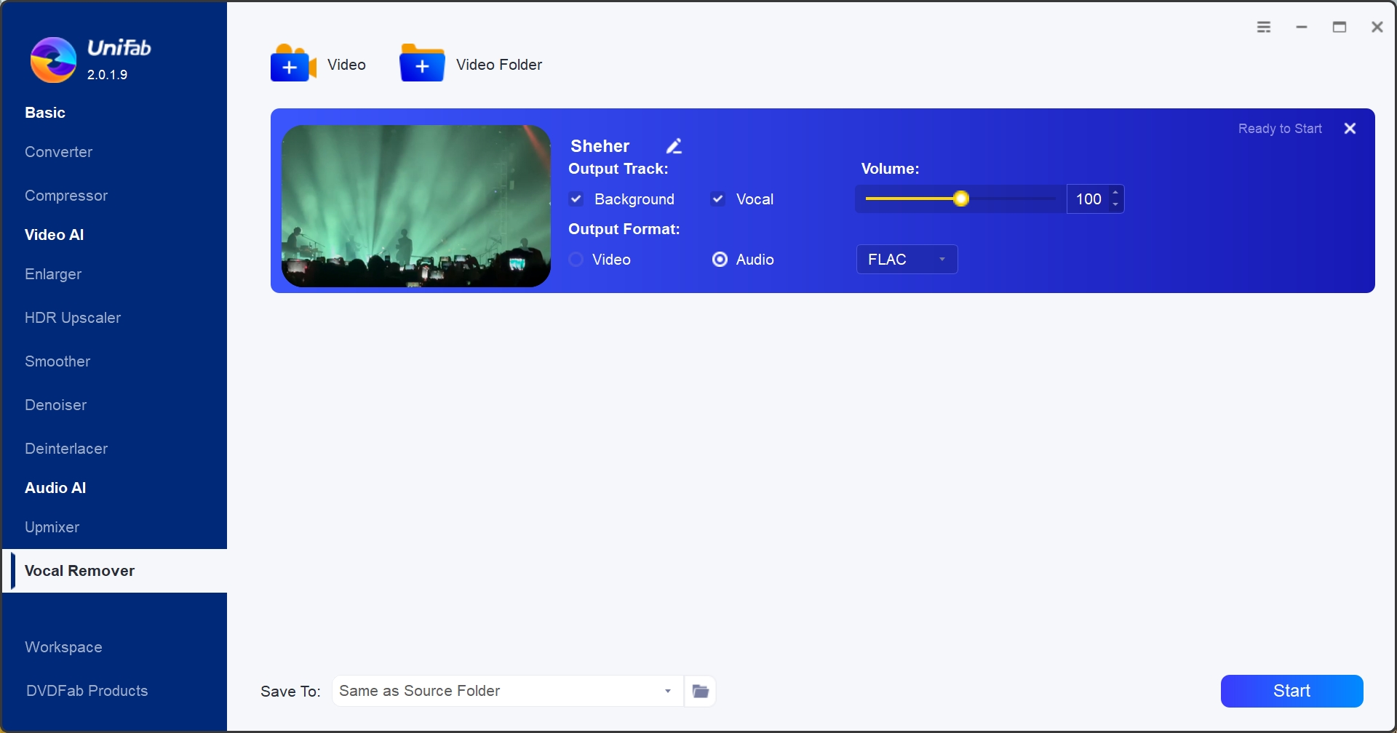Adjust the Volume slider
1397x733 pixels.
click(962, 198)
